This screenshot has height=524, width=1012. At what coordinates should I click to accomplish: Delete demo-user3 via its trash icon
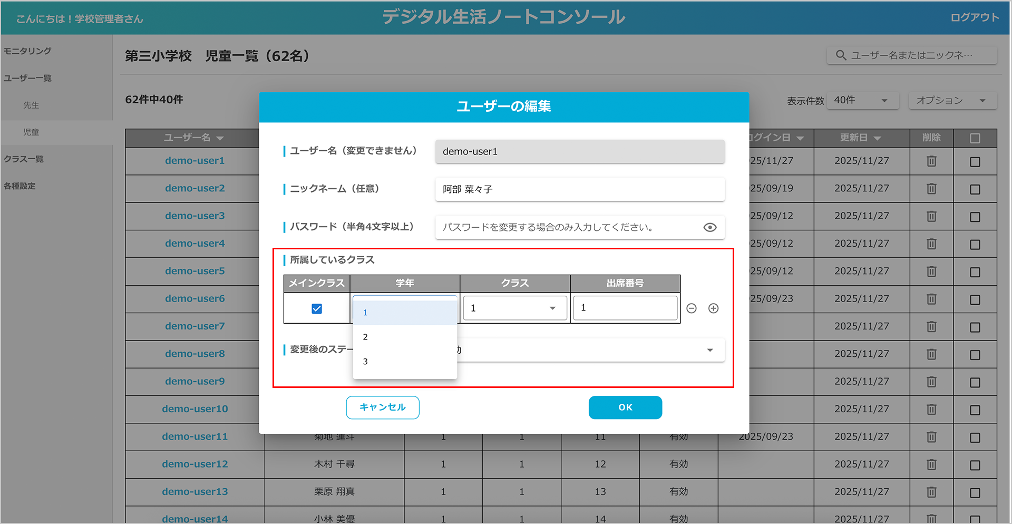pos(931,216)
